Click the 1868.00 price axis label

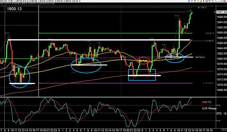(x=222, y=90)
